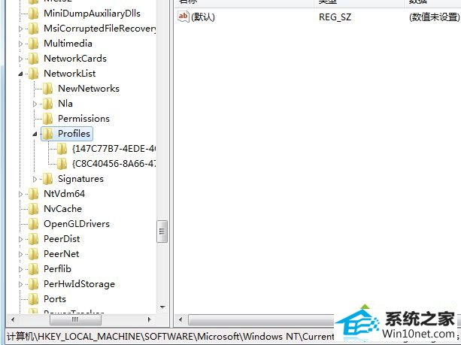This screenshot has height=345, width=461.
Task: Click the {147C77B7-4EDE key folder icon
Action: 62,149
